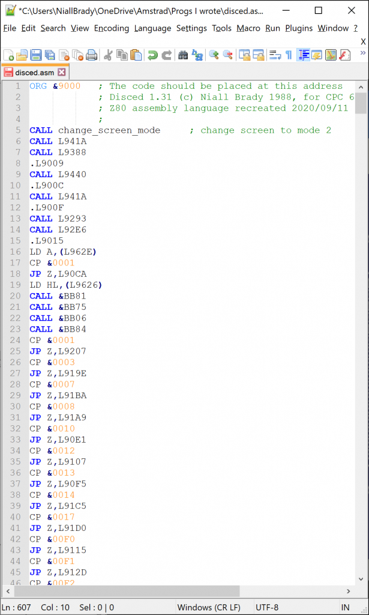This screenshot has width=369, height=615.
Task: Show the Document Map panel icon
Action: pos(331,55)
